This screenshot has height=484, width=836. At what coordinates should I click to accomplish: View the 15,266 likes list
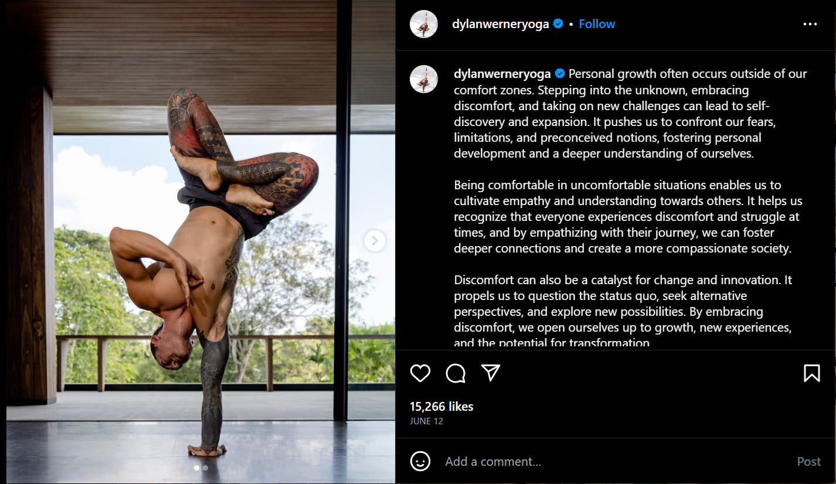[441, 406]
